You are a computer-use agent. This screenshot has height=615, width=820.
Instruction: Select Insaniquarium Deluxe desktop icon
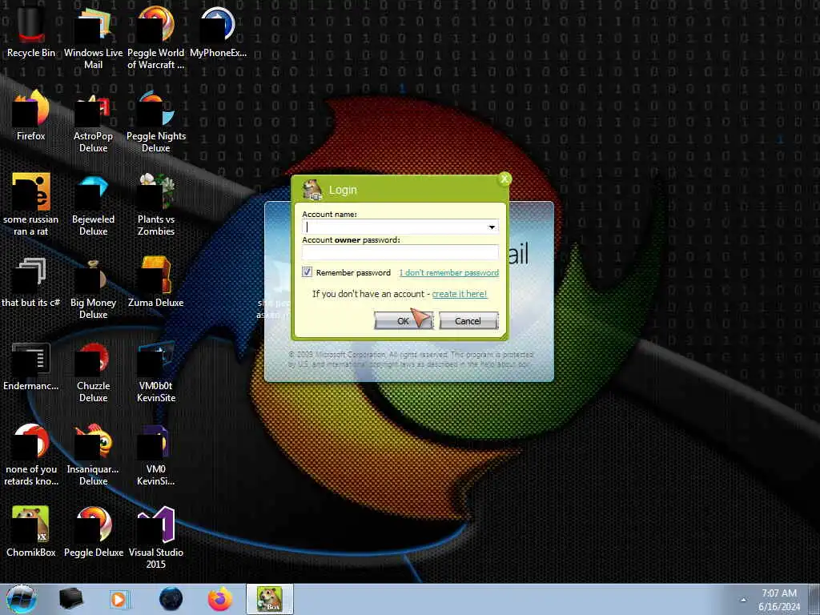tap(93, 455)
